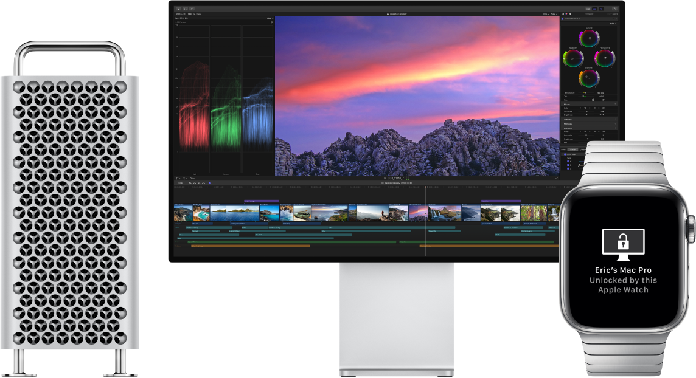Click the Connect clip edit icon
The image size is (696, 378).
tap(190, 182)
